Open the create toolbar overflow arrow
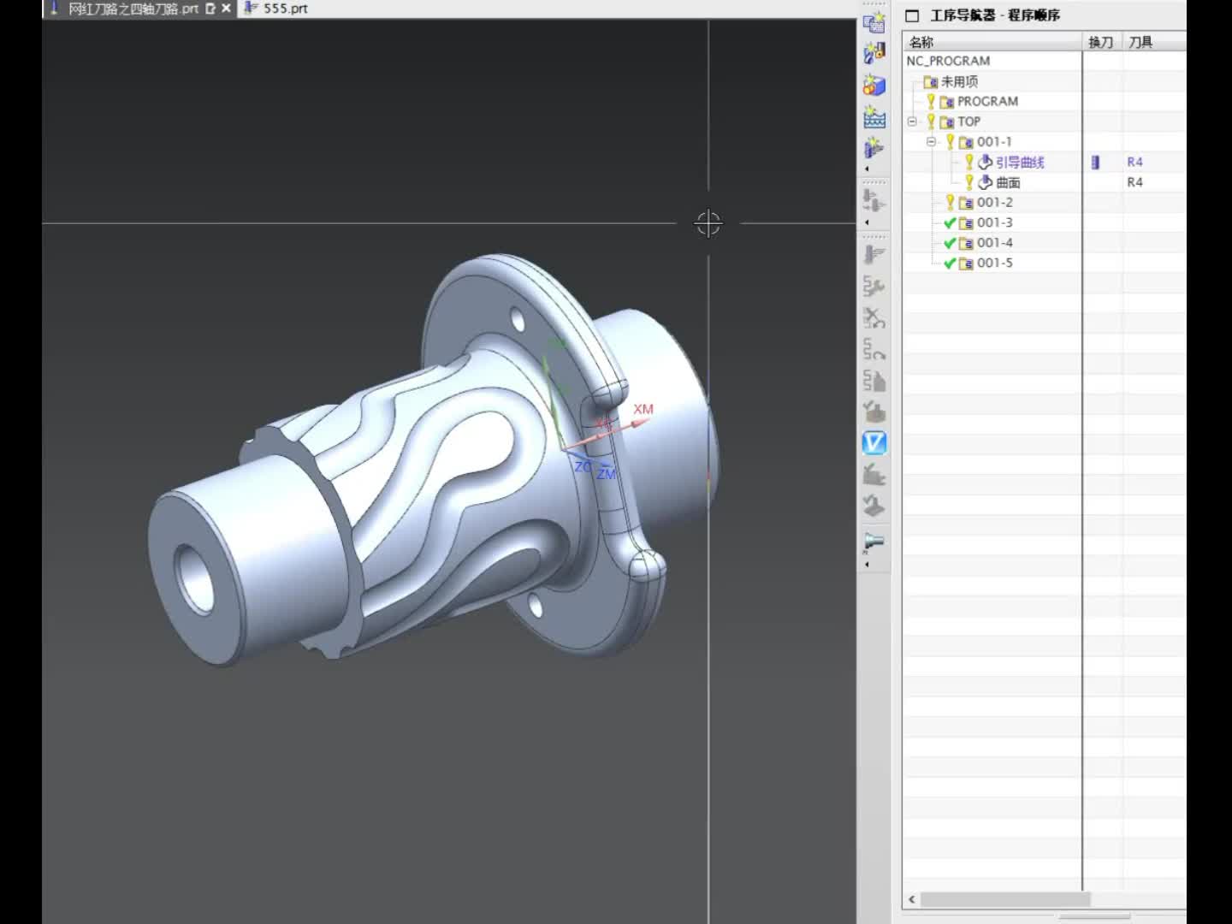Viewport: 1232px width, 924px height. pyautogui.click(x=867, y=169)
